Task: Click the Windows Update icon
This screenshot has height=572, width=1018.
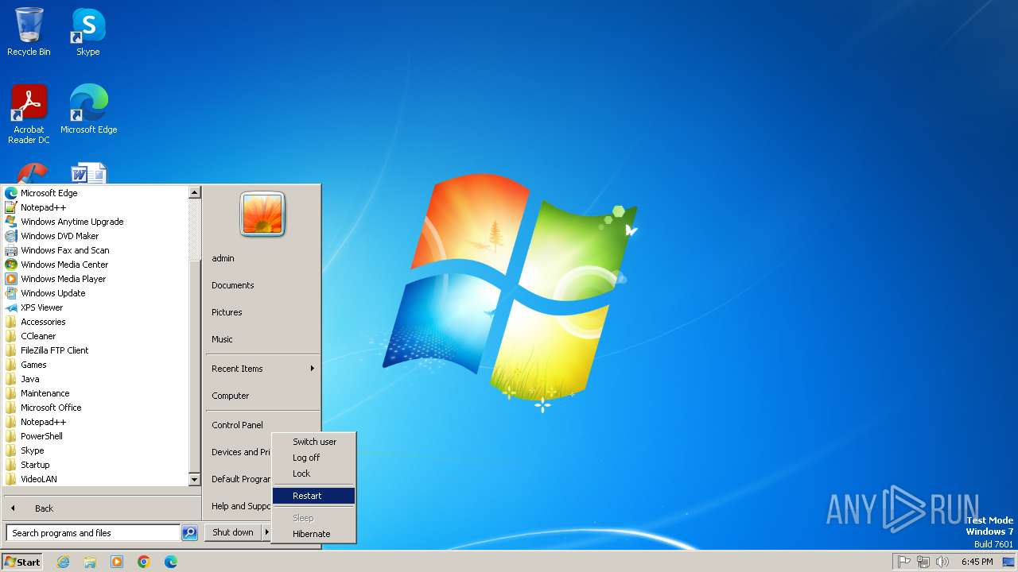Action: click(x=11, y=293)
